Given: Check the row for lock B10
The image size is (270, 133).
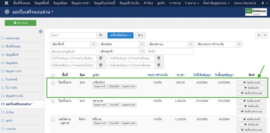Looking at the screenshot, I should point(53,102).
